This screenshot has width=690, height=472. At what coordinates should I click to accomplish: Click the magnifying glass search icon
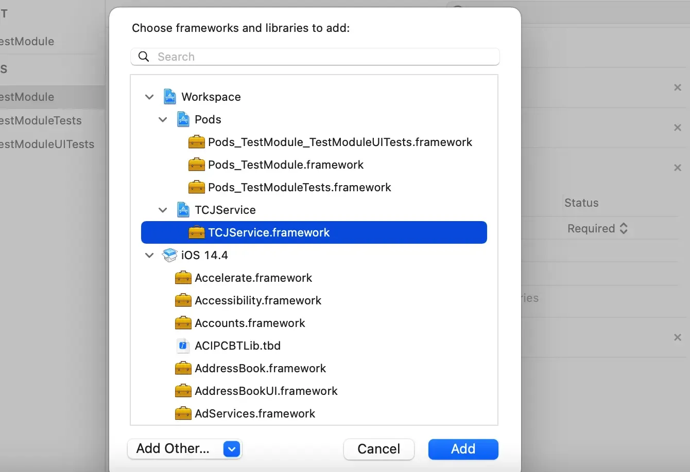[144, 57]
